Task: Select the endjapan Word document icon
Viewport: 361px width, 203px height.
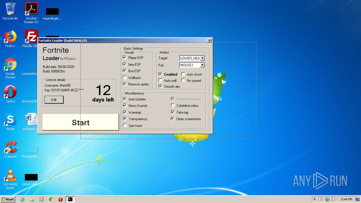Action: (30, 122)
